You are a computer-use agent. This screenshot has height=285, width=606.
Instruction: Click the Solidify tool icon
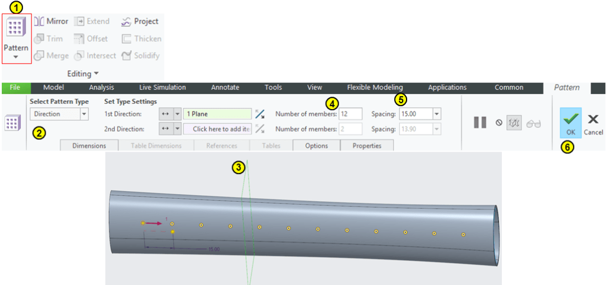126,55
